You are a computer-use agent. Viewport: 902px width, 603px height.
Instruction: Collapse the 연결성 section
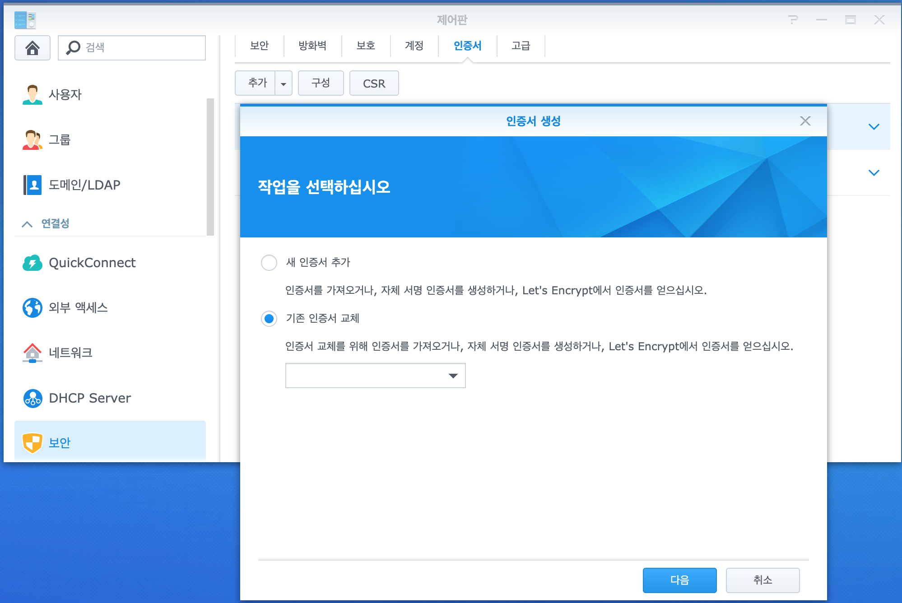coord(27,224)
